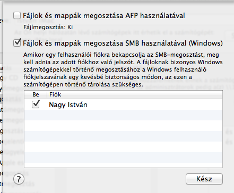Uncheck the Nagy István account checkbox
Viewport: 234px width, 193px height.
36,104
